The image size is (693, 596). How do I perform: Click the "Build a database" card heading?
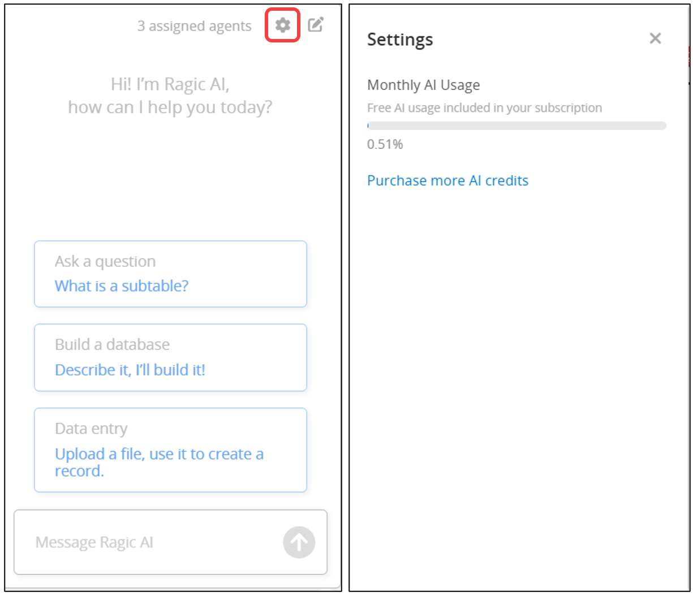112,344
